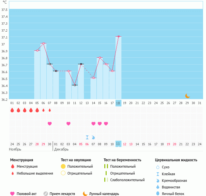Click the Цервикальная жидкость legend heading

click(176, 160)
